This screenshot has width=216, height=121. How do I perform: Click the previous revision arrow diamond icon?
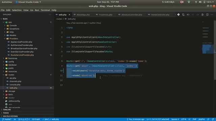(x=188, y=14)
